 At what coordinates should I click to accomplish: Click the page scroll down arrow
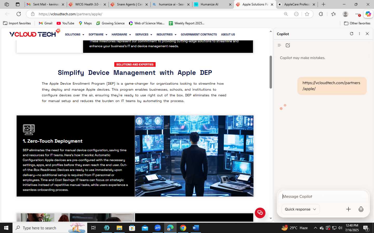coord(271,218)
